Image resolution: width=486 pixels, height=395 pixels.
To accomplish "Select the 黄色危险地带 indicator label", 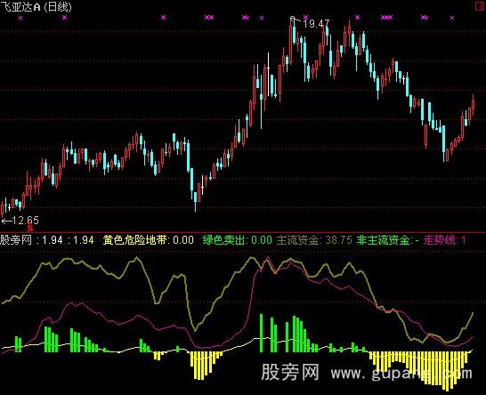I will [x=149, y=240].
